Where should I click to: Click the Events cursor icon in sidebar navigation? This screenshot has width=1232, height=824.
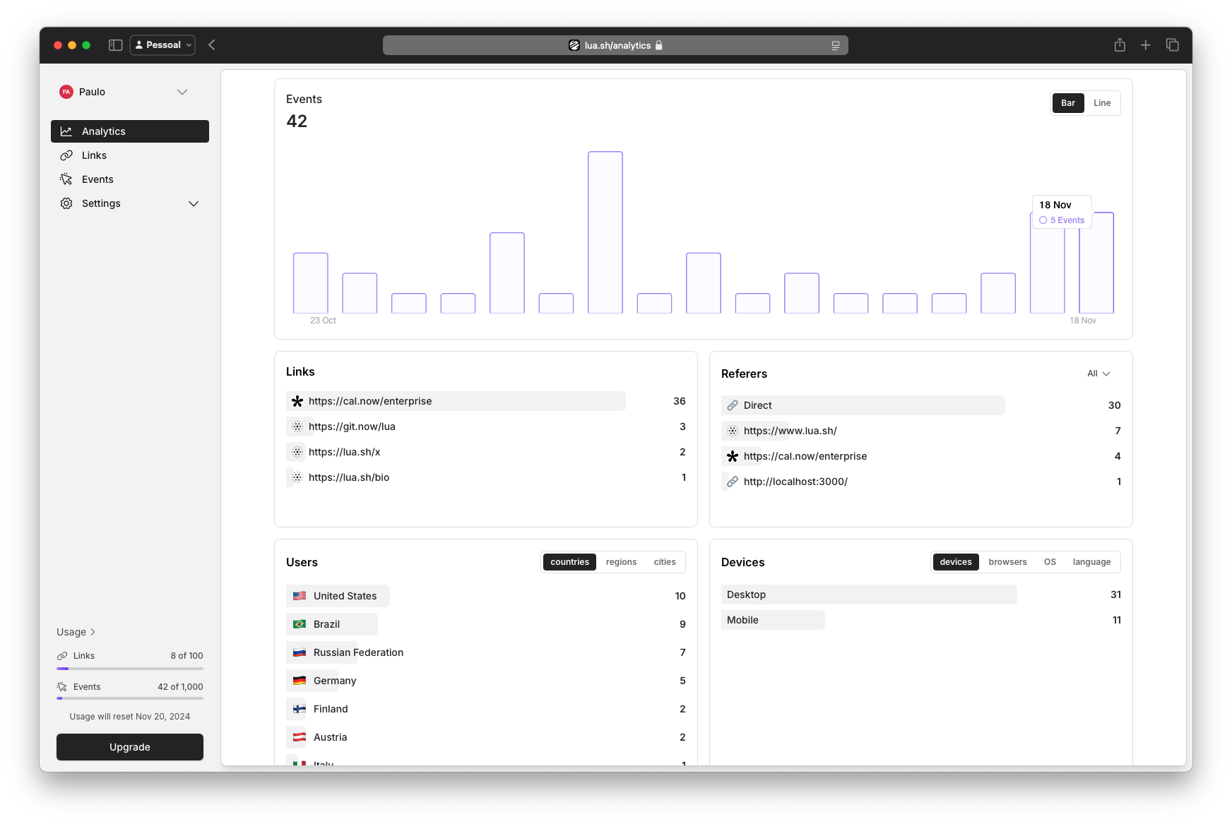(x=66, y=179)
